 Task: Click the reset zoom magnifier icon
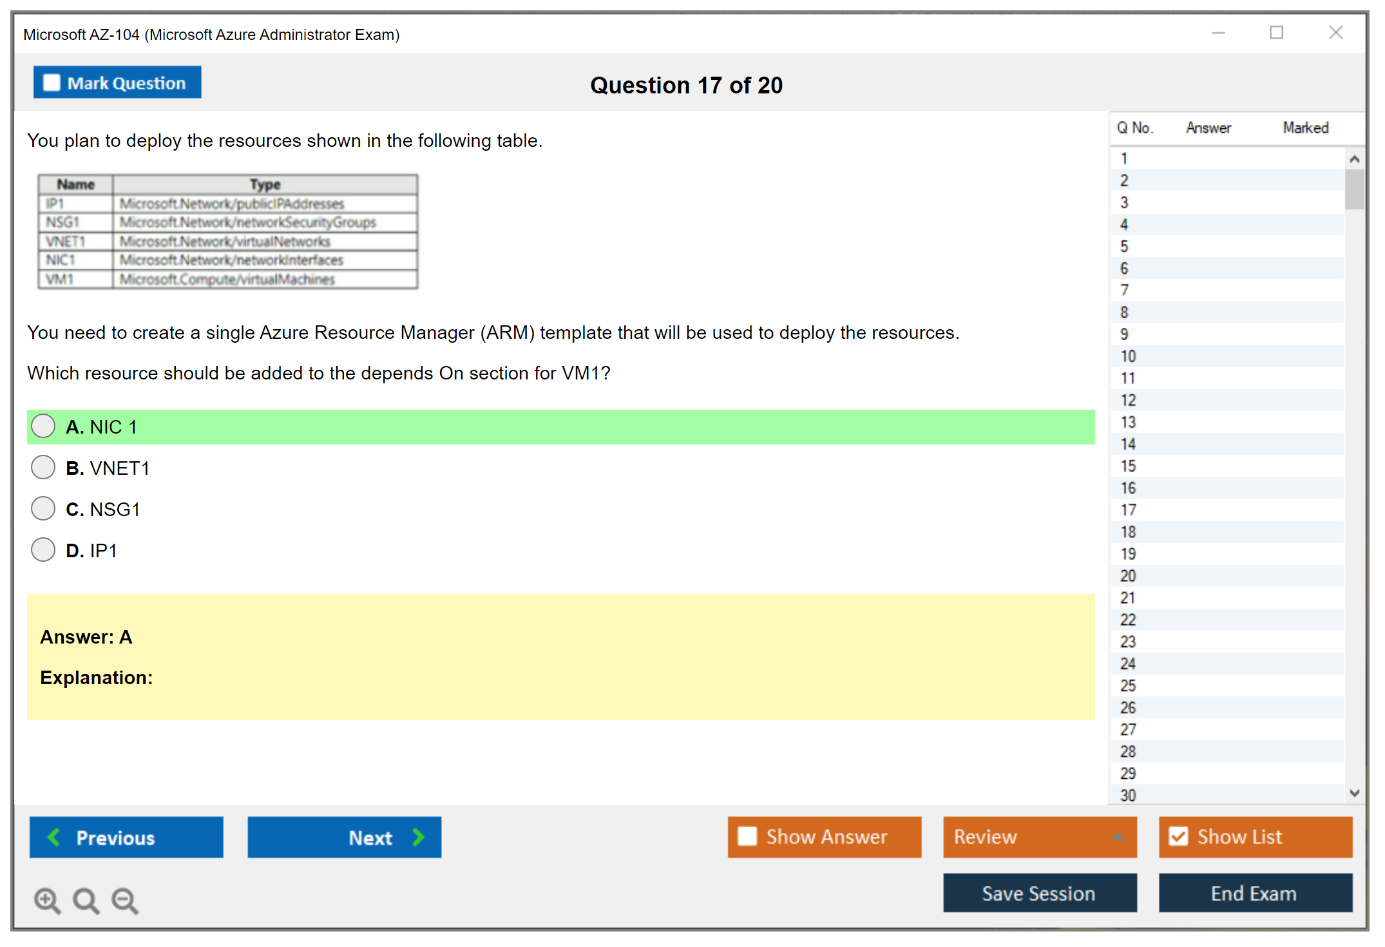click(86, 900)
